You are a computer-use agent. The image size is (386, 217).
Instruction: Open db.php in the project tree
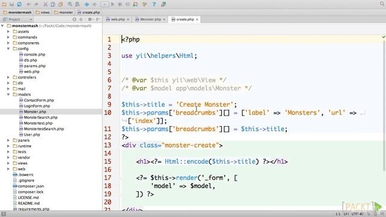pyautogui.click(x=28, y=60)
